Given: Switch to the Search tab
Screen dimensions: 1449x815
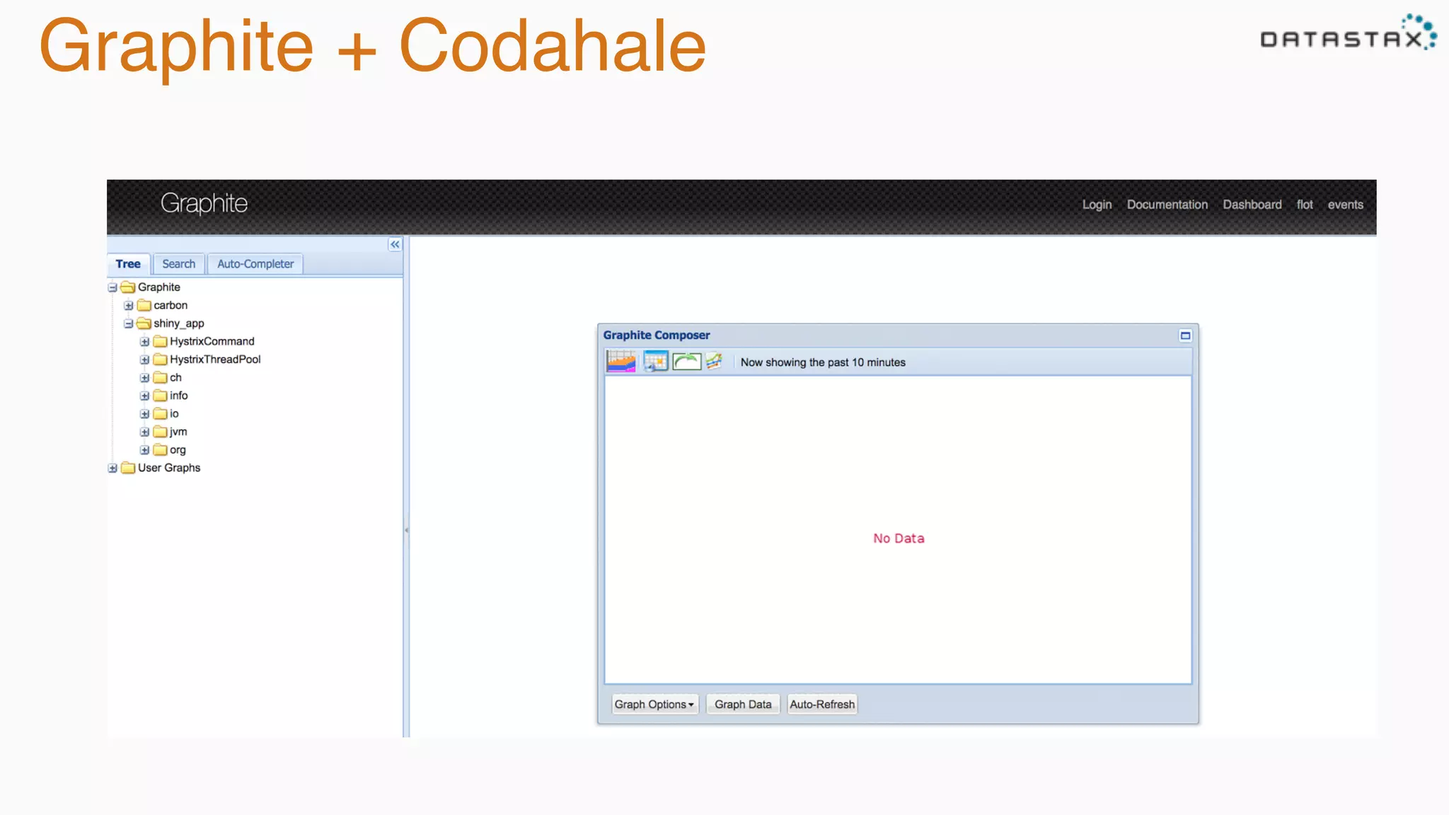Looking at the screenshot, I should 178,264.
